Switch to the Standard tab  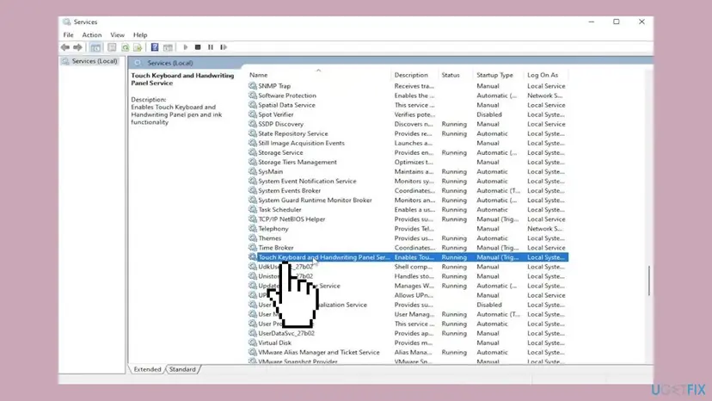182,369
